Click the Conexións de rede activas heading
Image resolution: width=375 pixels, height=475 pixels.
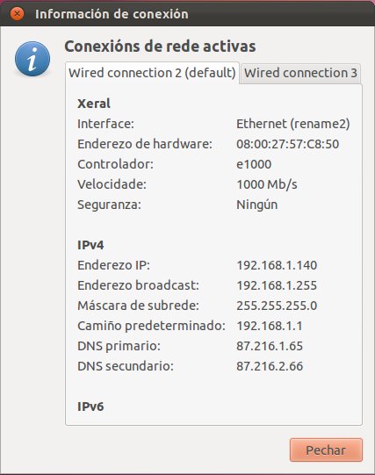click(160, 47)
